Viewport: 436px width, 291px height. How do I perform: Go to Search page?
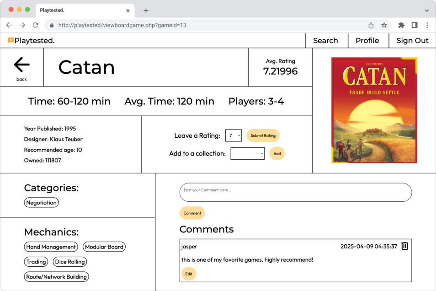(x=325, y=40)
